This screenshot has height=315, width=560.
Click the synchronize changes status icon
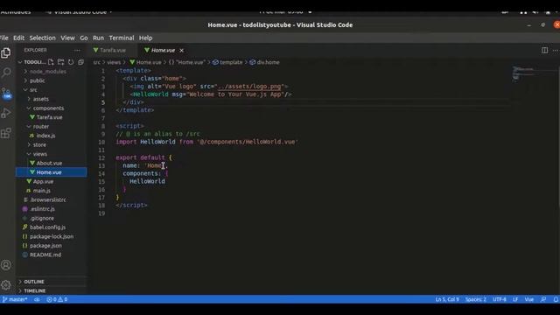tap(37, 299)
